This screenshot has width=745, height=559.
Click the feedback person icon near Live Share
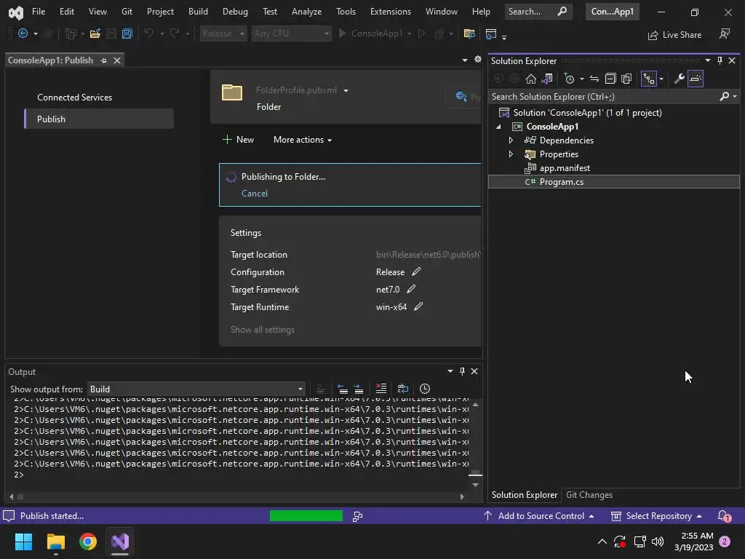click(x=725, y=33)
